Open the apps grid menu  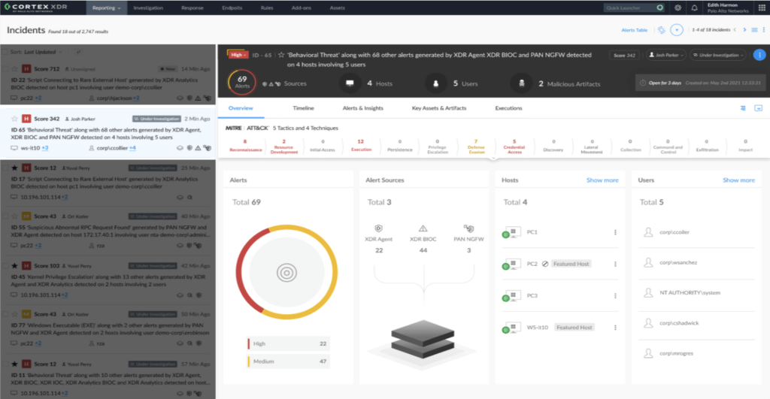[762, 8]
